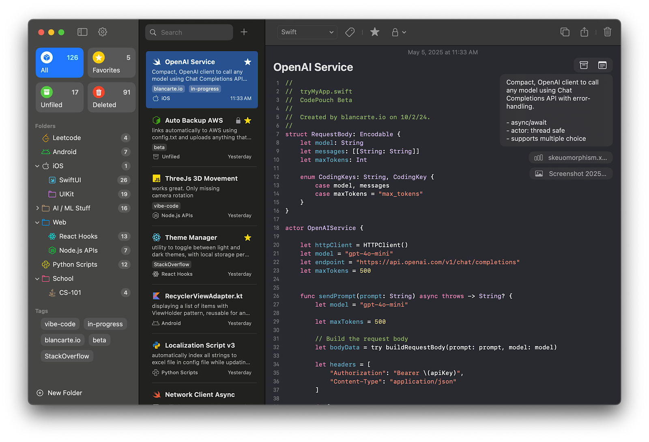
Task: Select the Favorites category
Action: pyautogui.click(x=112, y=63)
